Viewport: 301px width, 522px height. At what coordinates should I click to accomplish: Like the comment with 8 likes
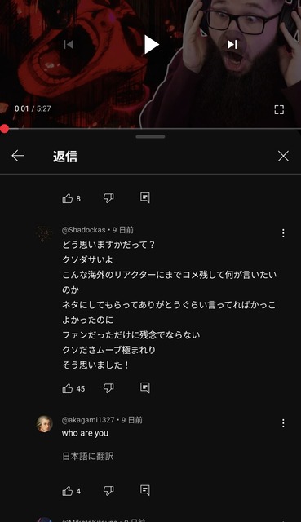point(68,198)
